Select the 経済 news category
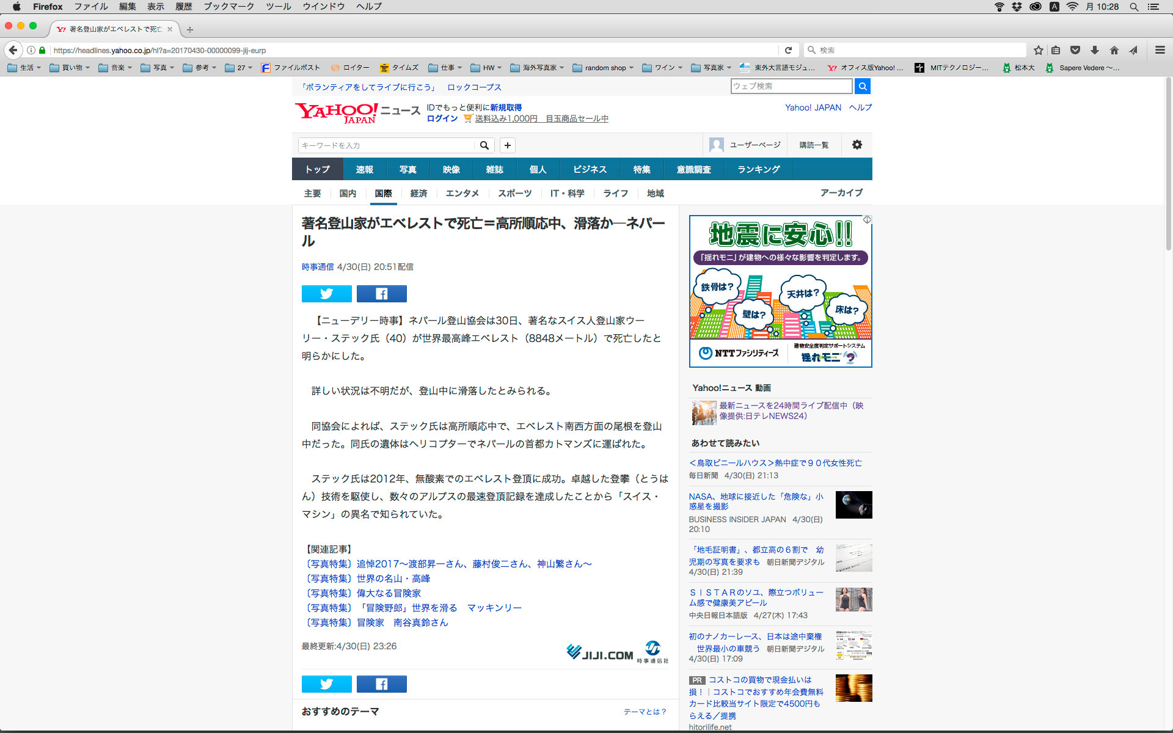Image resolution: width=1173 pixels, height=733 pixels. pos(418,193)
